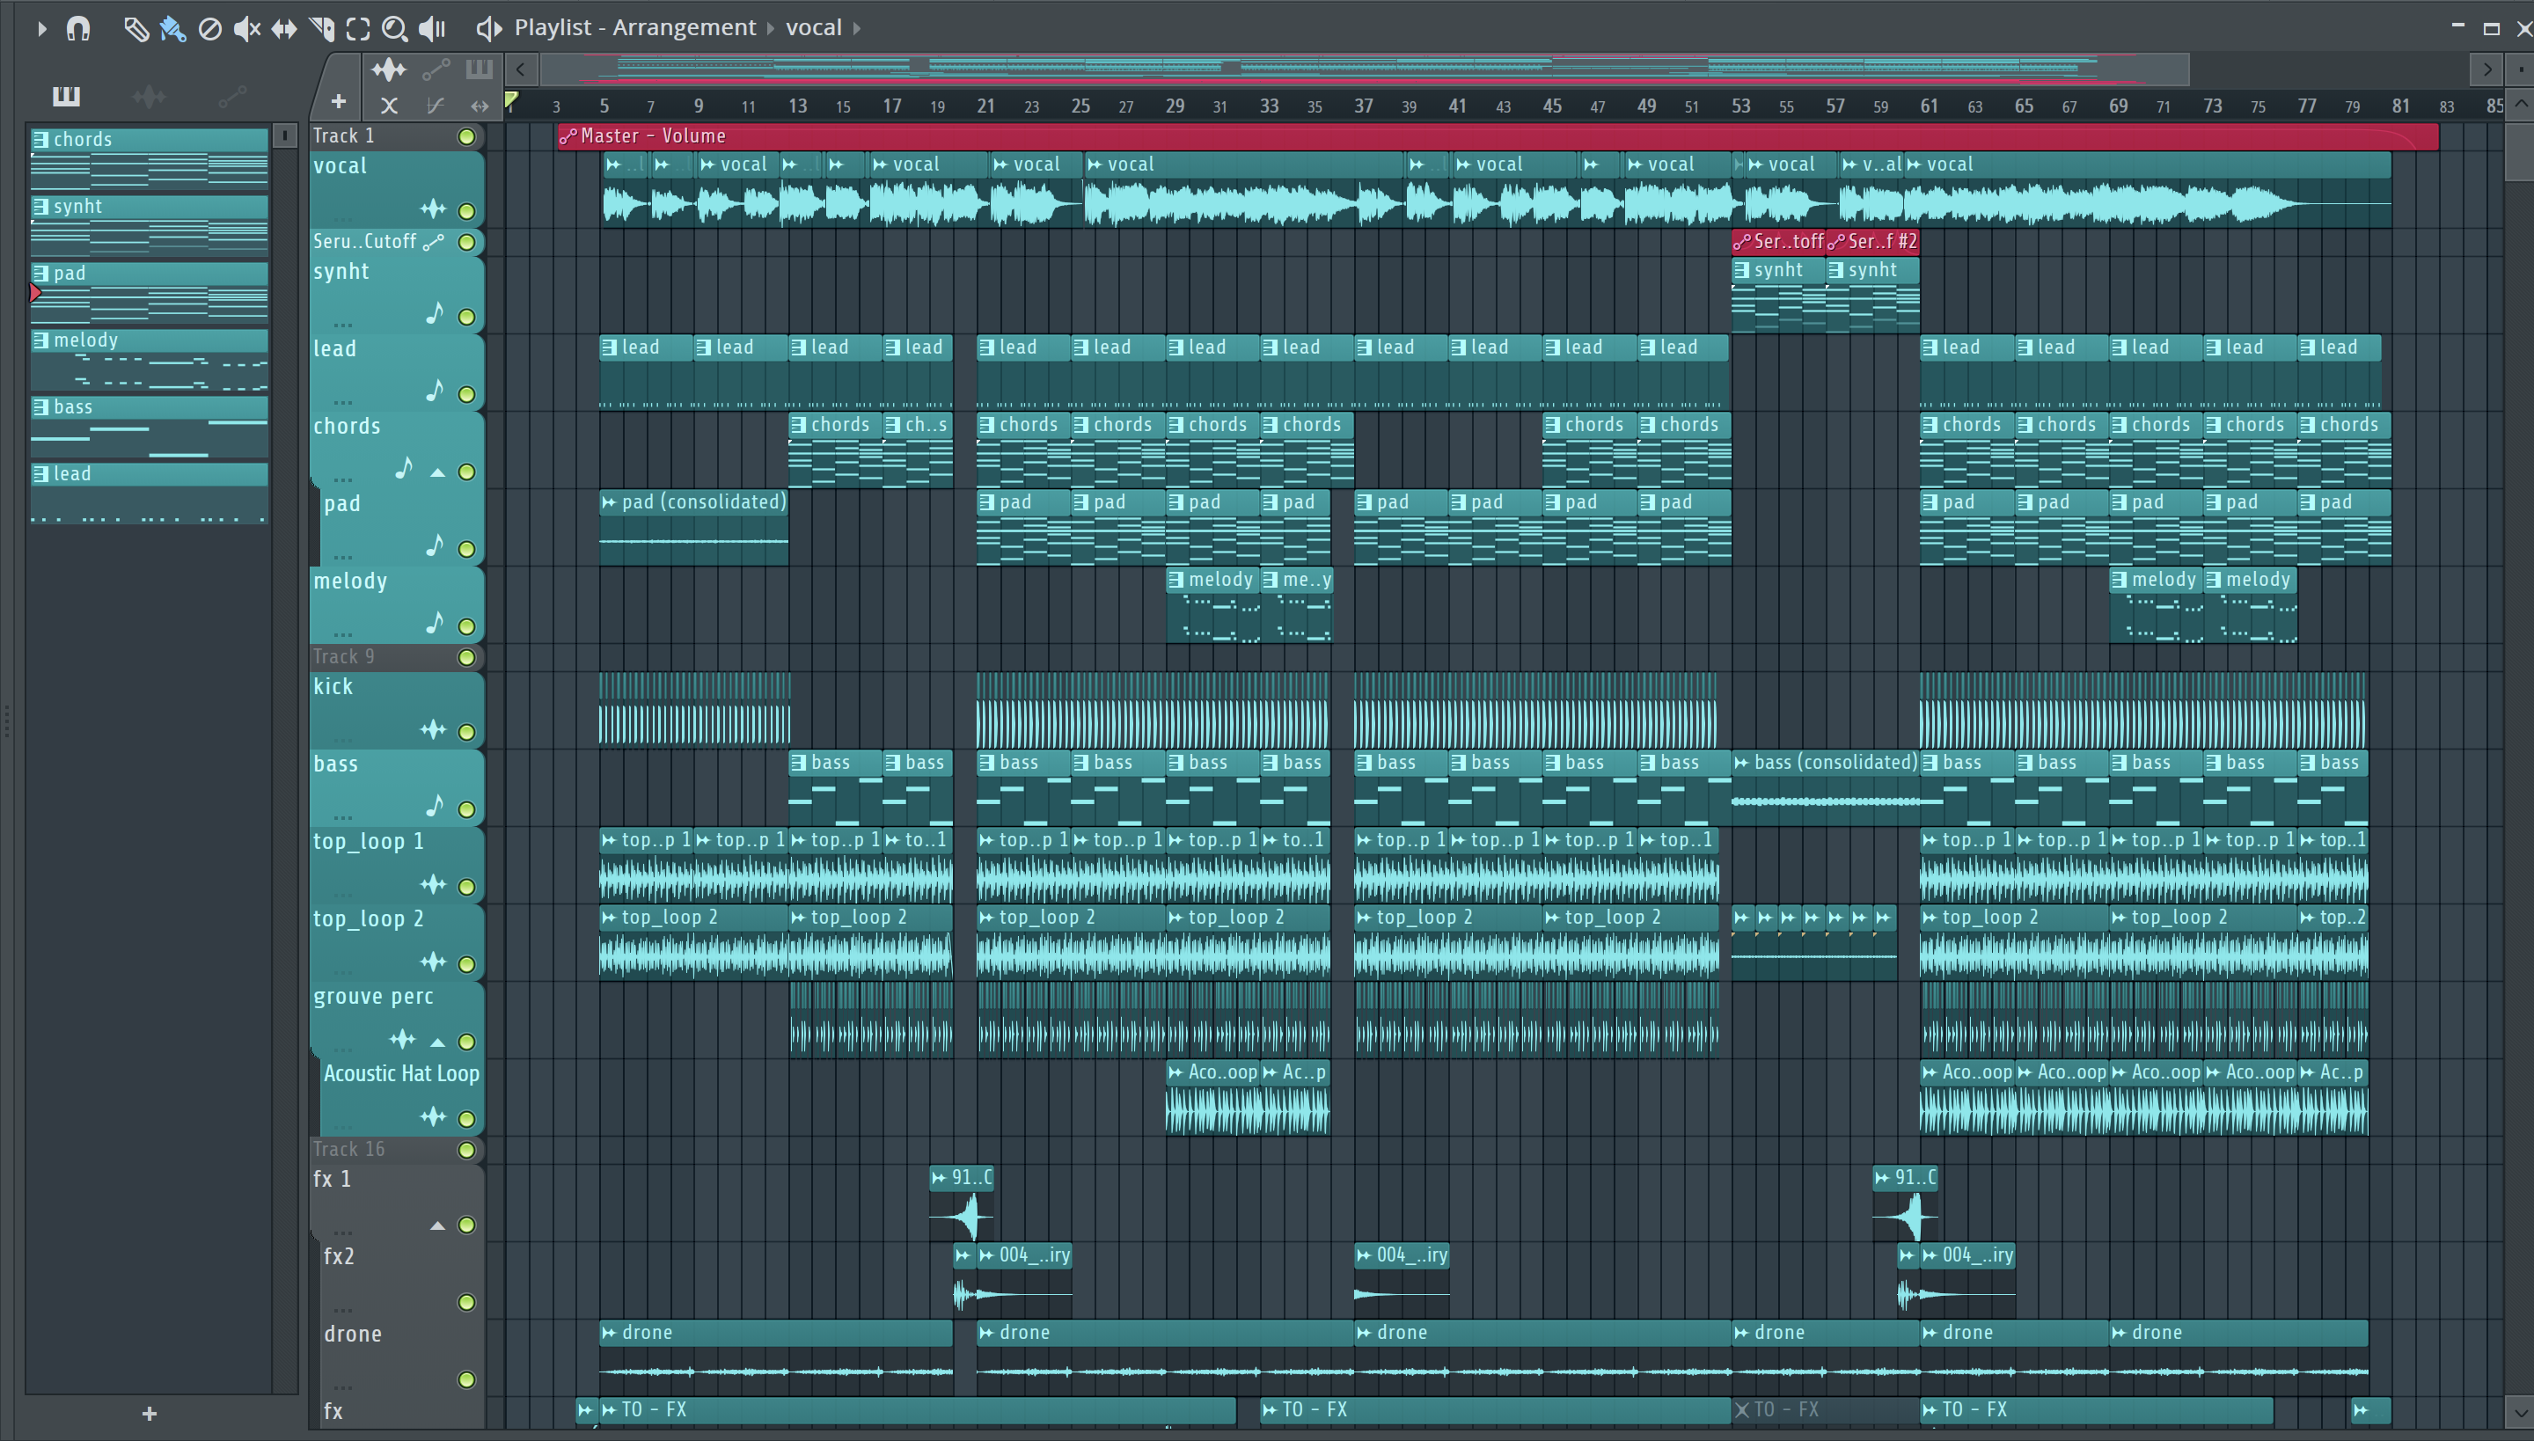Select the Slip tool

pyautogui.click(x=284, y=29)
